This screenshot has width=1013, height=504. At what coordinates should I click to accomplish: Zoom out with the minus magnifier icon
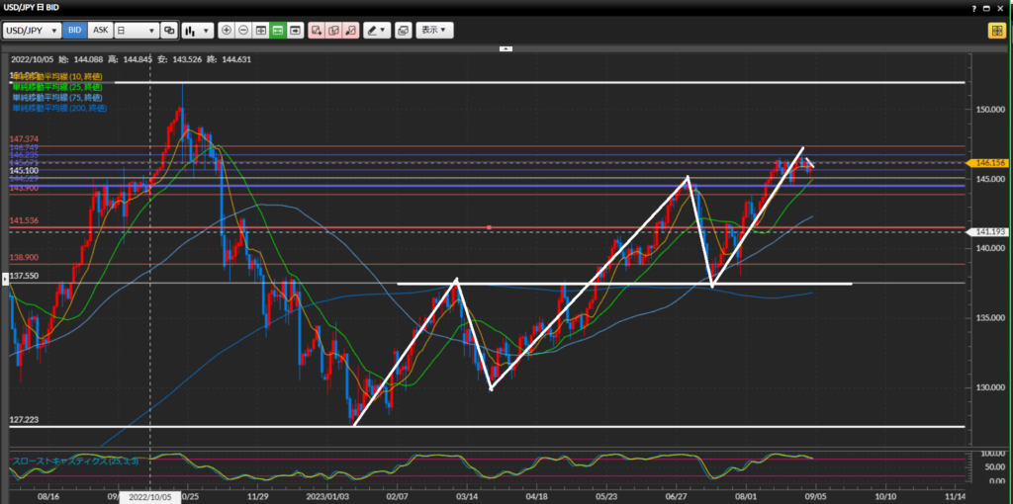click(x=243, y=31)
